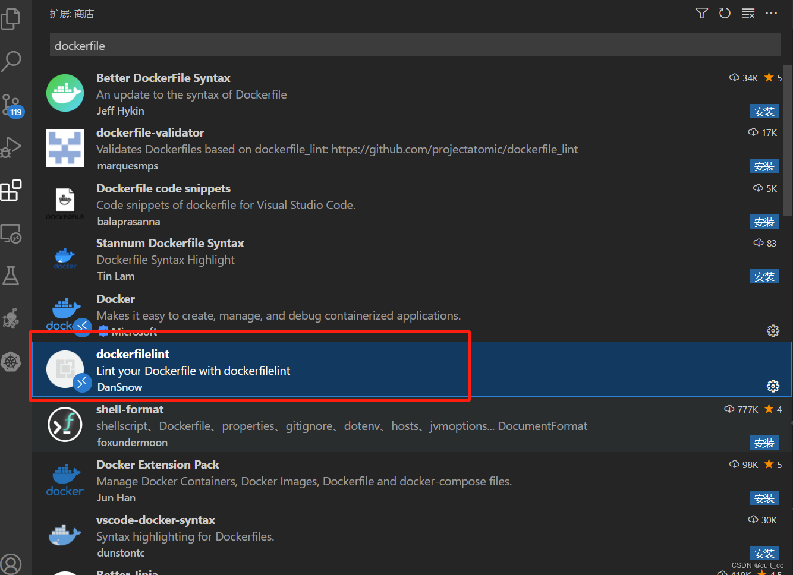This screenshot has width=793, height=575.
Task: Select Docker Extension Pack icon
Action: pyautogui.click(x=65, y=479)
